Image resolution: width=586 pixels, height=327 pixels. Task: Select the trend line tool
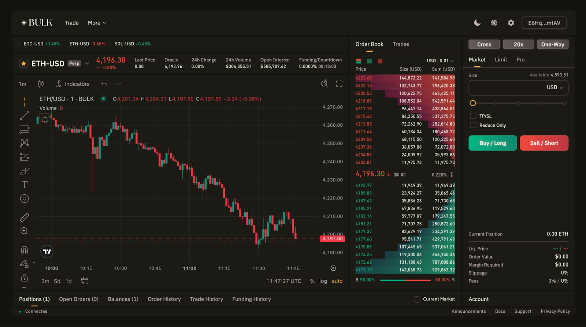[25, 116]
